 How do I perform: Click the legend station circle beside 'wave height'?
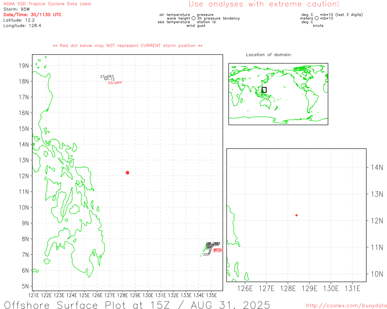click(x=193, y=18)
